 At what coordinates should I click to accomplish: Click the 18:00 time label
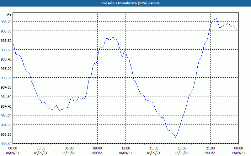tap(182, 149)
